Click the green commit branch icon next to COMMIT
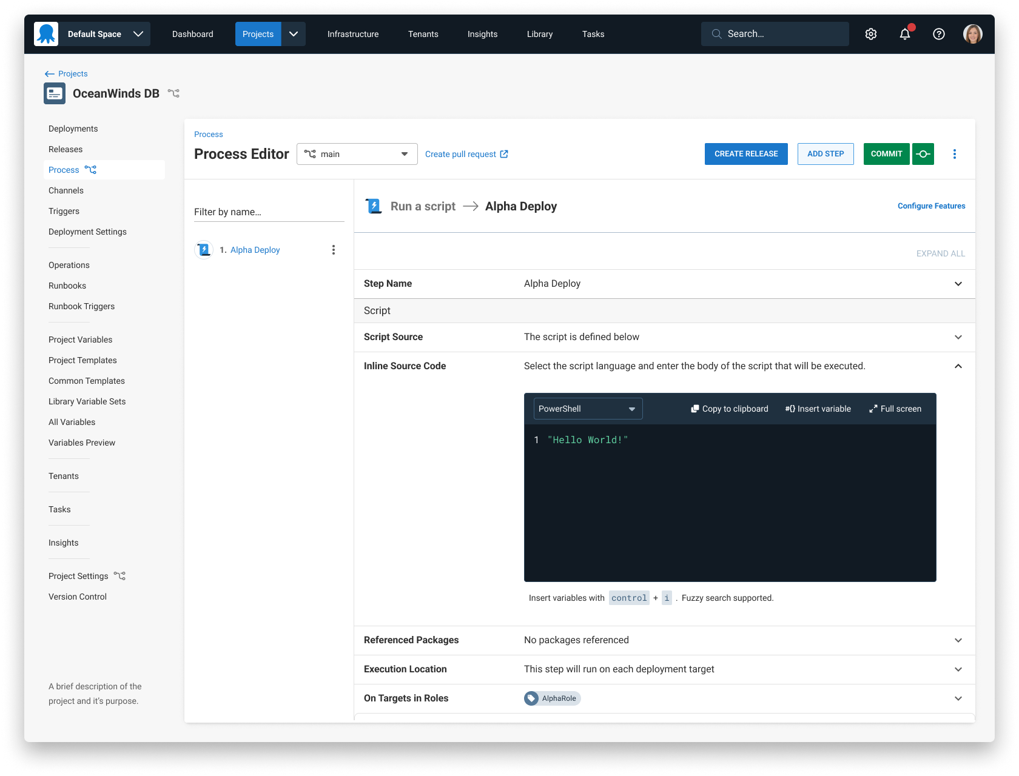This screenshot has height=776, width=1019. click(x=923, y=154)
